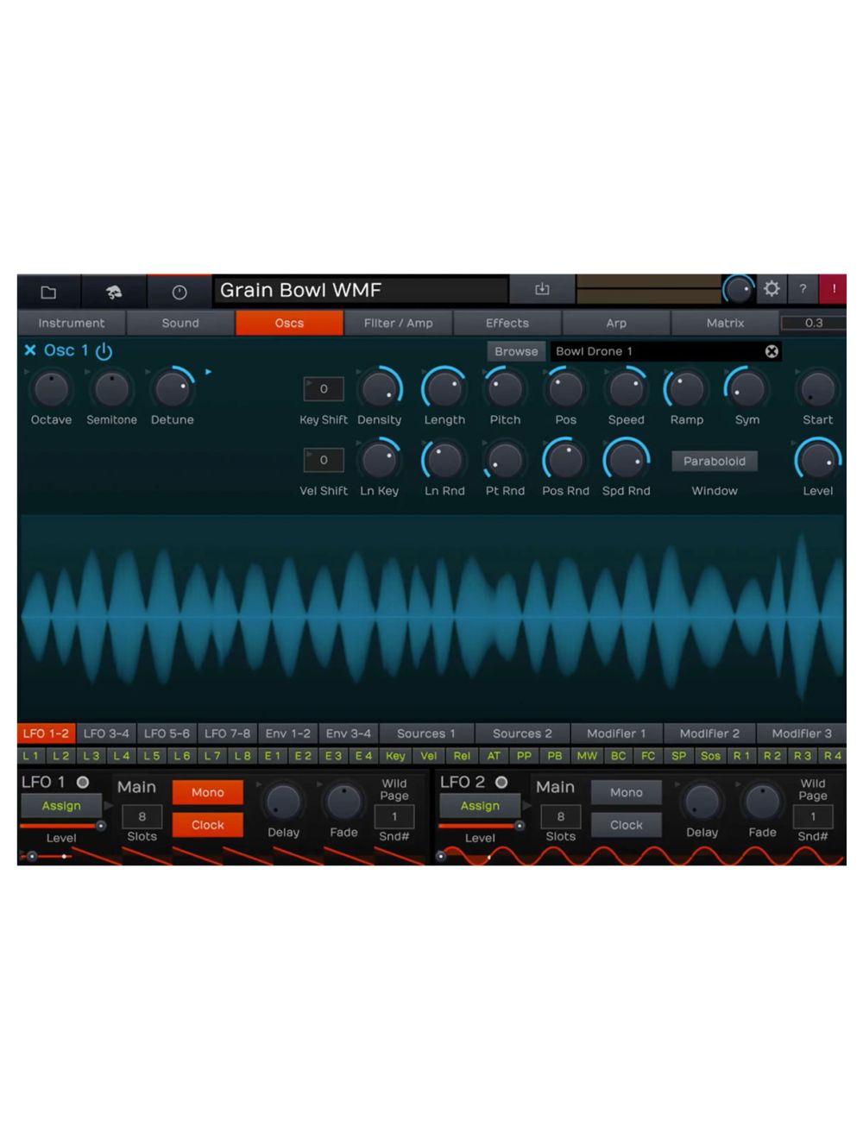Open the Matrix tab
This screenshot has width=863, height=1139.
pos(725,323)
